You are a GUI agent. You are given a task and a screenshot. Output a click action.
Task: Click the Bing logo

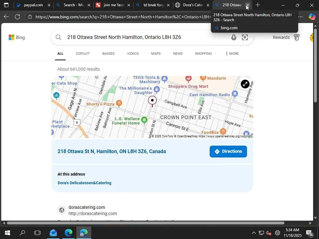point(17,37)
